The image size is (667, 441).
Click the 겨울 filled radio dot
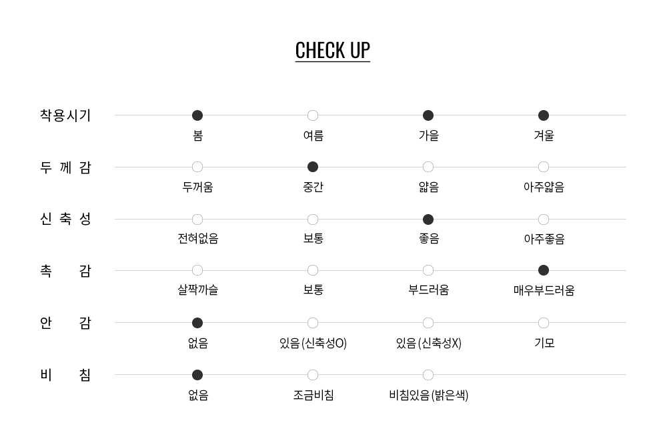(x=544, y=115)
